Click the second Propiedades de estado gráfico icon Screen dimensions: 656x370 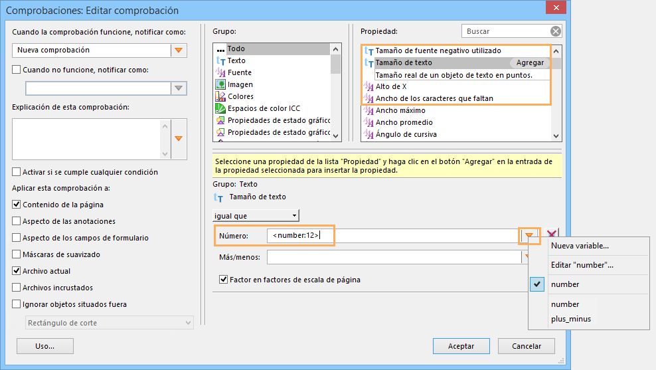[220, 132]
